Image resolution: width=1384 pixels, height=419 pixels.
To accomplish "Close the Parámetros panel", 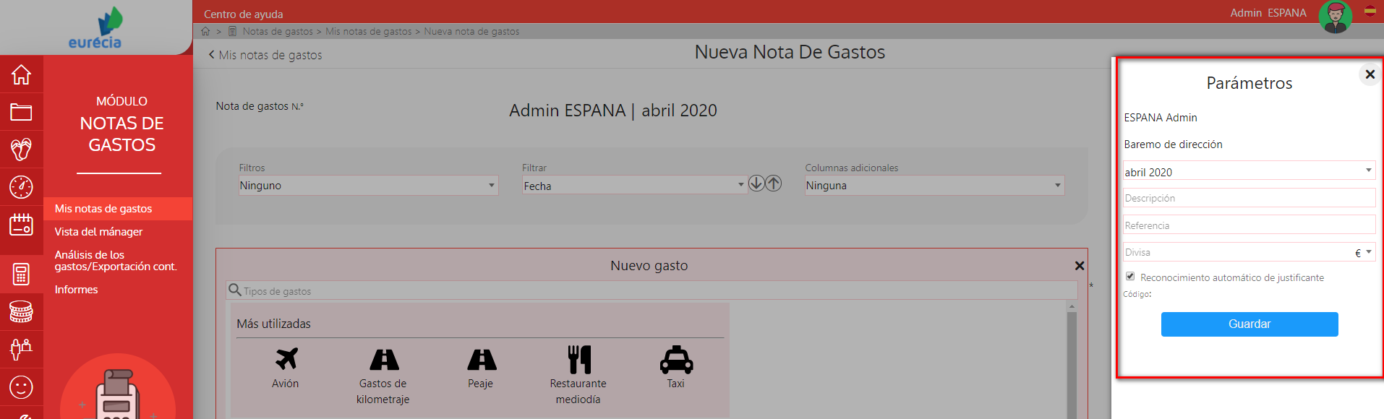I will [x=1370, y=74].
